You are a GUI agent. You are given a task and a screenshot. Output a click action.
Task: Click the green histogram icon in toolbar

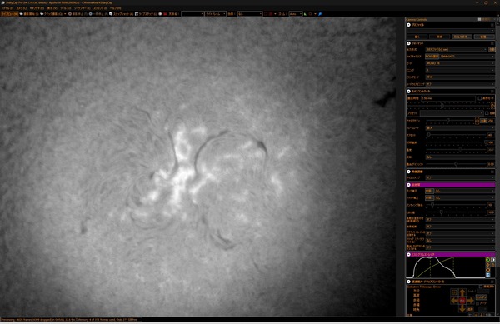306,14
